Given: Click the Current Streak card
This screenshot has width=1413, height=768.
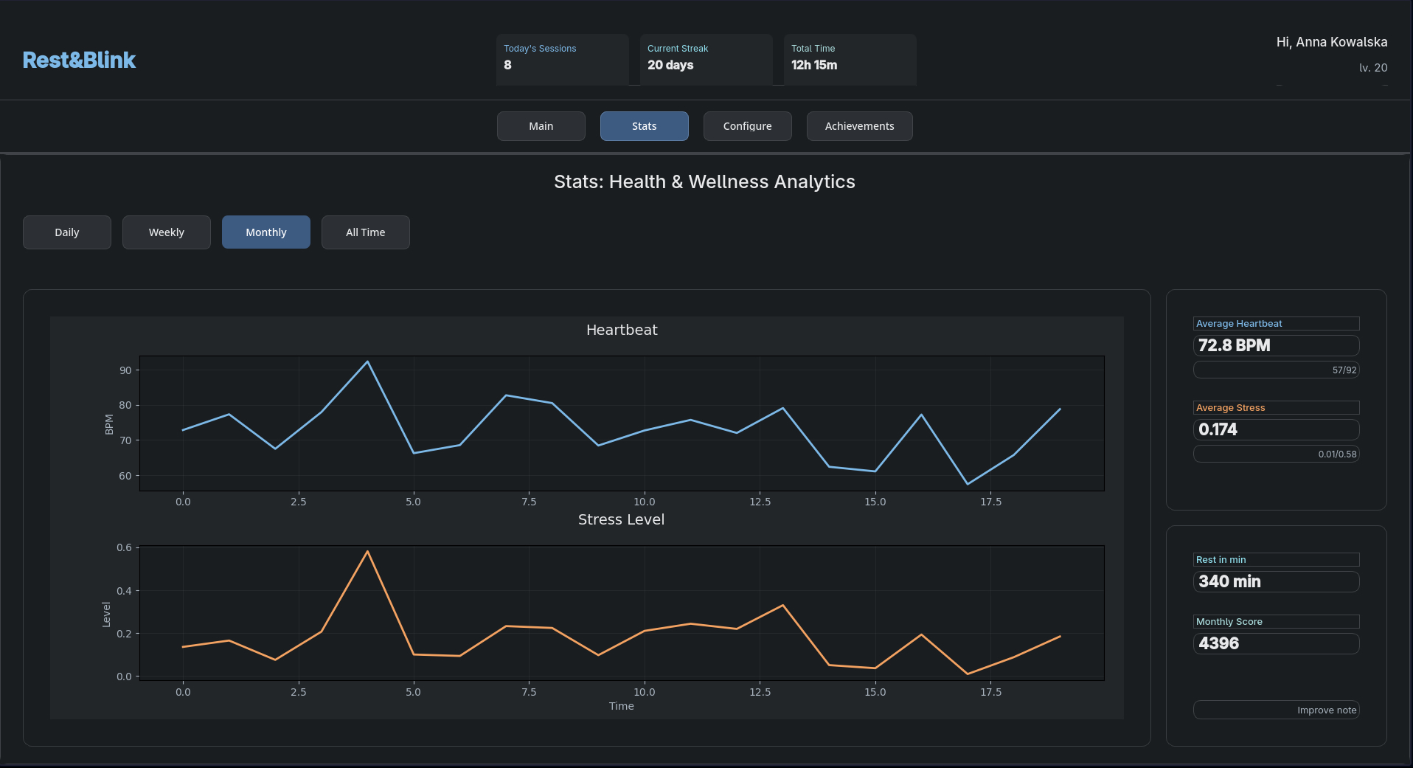Looking at the screenshot, I should (706, 59).
